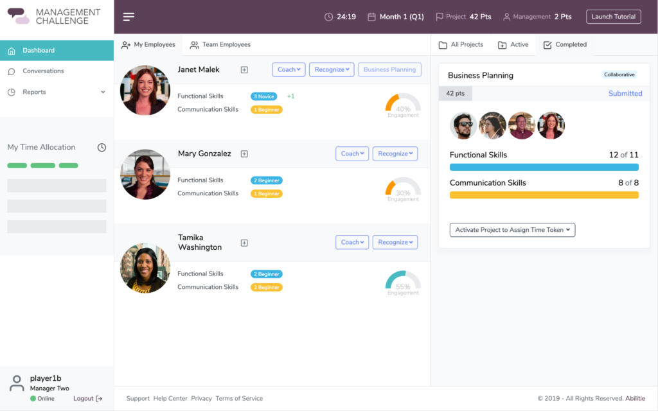
Task: Click plus icon next to Mary Gonzalez
Action: pyautogui.click(x=244, y=154)
